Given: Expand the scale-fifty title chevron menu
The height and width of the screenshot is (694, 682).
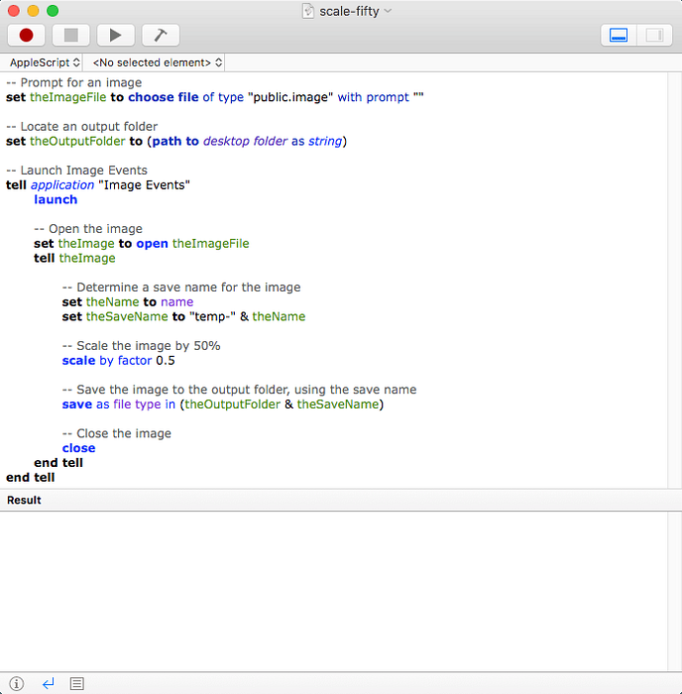Looking at the screenshot, I should point(388,10).
